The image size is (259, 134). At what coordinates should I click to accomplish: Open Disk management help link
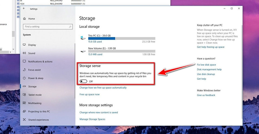(x=209, y=69)
